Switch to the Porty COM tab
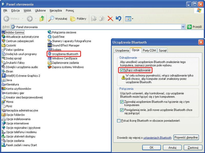205x153 pixels. 149,50
